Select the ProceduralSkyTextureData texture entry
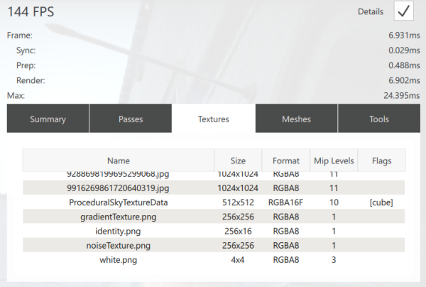Viewport: 426px width, 287px height. pos(118,202)
